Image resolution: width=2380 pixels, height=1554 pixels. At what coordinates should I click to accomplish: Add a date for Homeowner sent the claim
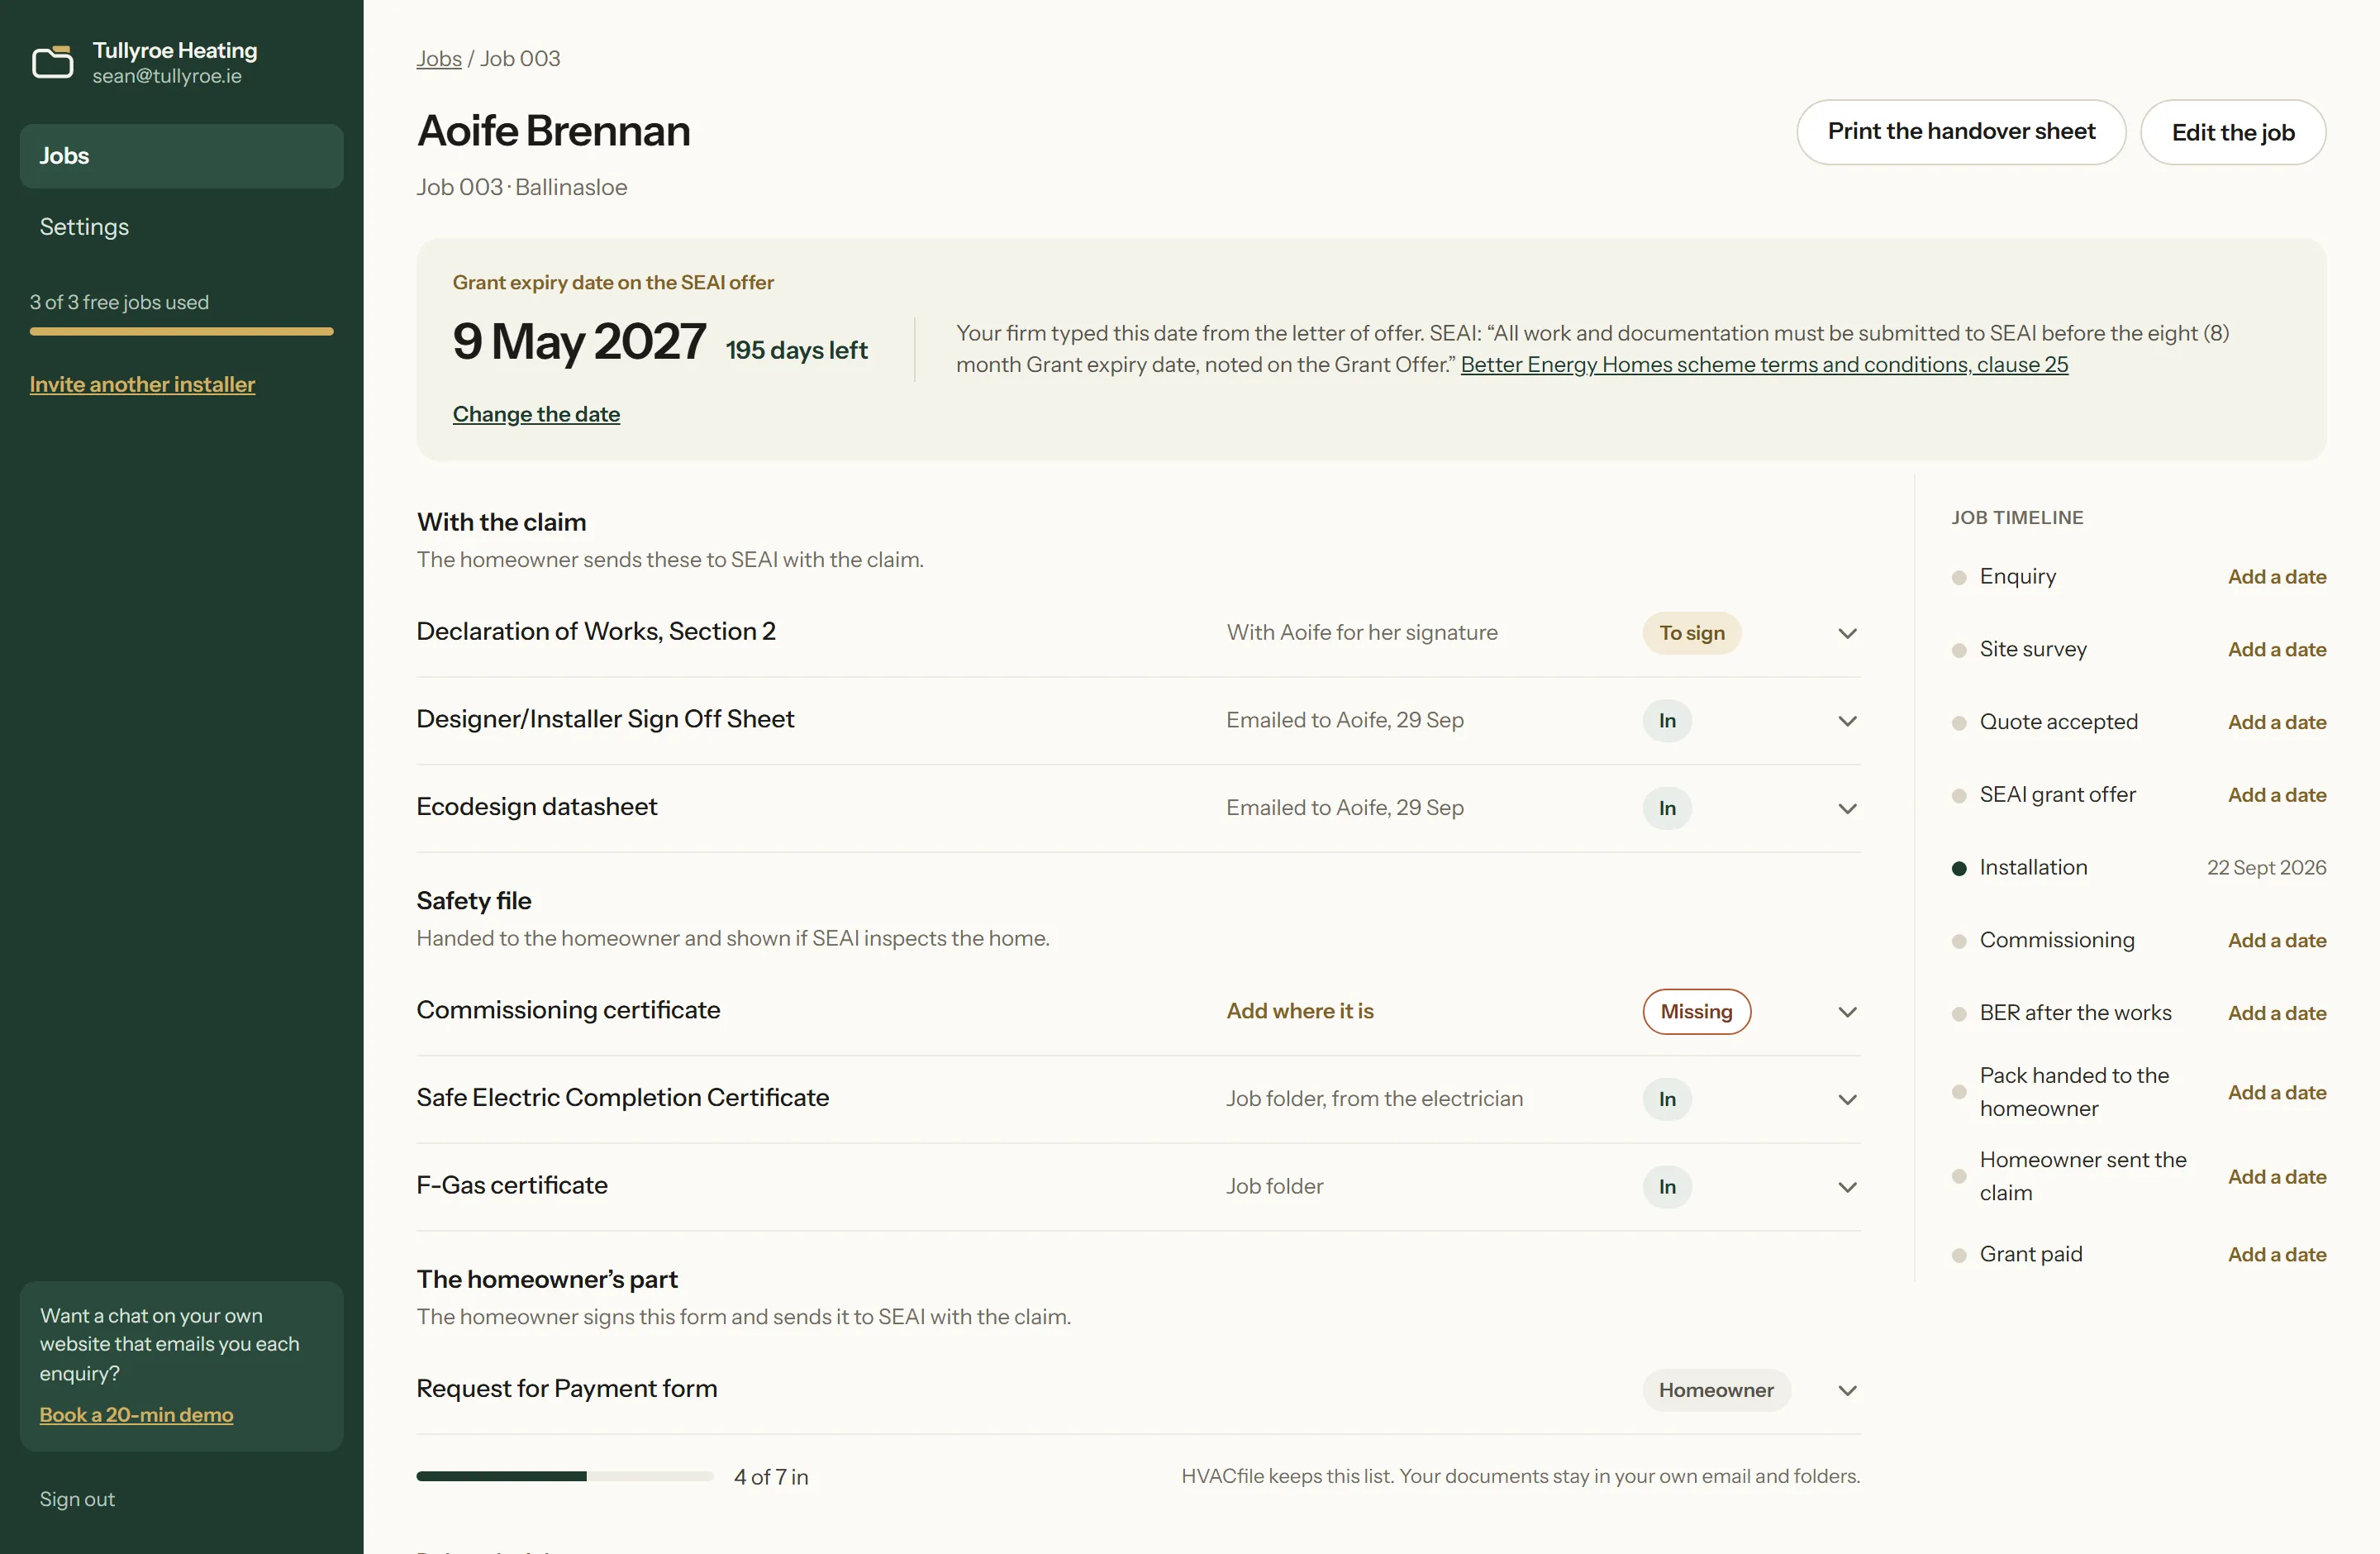[2276, 1177]
